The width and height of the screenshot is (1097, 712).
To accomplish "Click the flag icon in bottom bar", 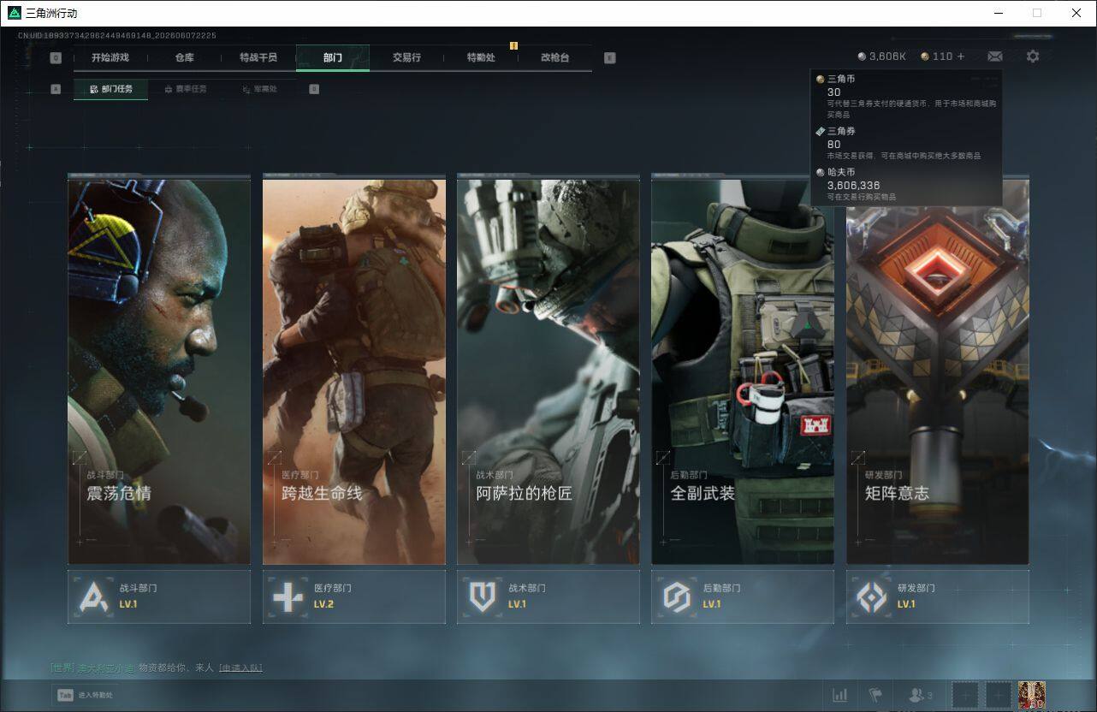I will (x=875, y=695).
